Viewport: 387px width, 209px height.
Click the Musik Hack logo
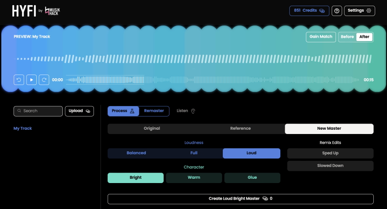(x=52, y=11)
